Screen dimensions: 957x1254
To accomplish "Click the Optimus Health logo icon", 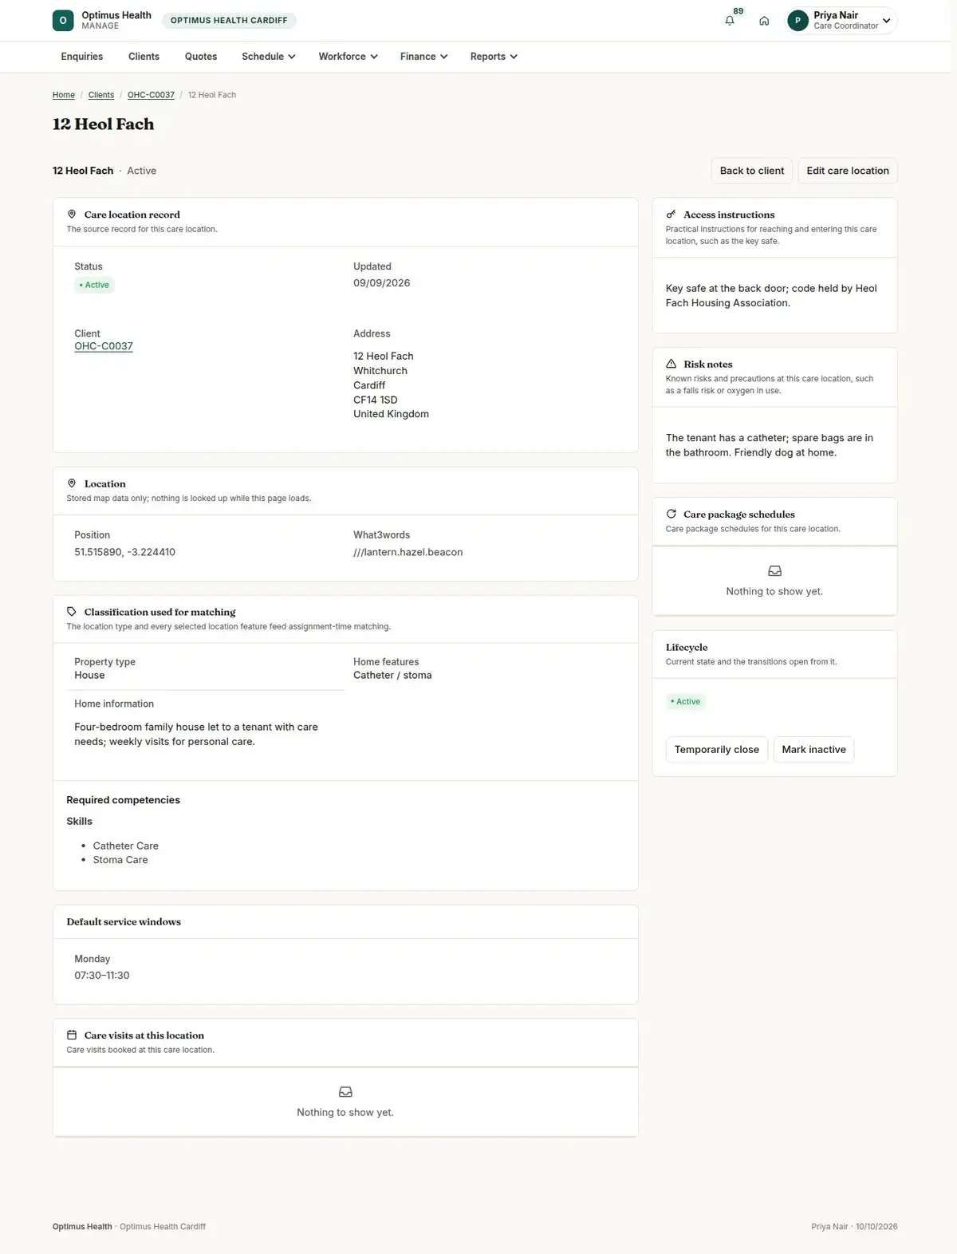I will (63, 21).
